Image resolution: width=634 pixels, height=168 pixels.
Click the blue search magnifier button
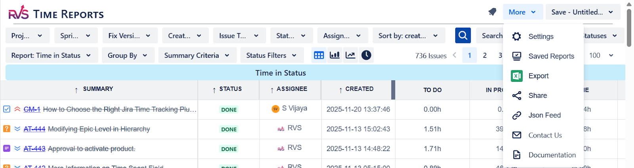point(463,36)
